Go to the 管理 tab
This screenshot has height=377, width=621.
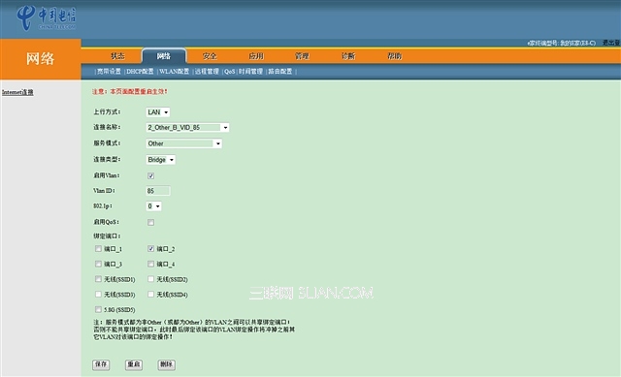click(x=302, y=56)
